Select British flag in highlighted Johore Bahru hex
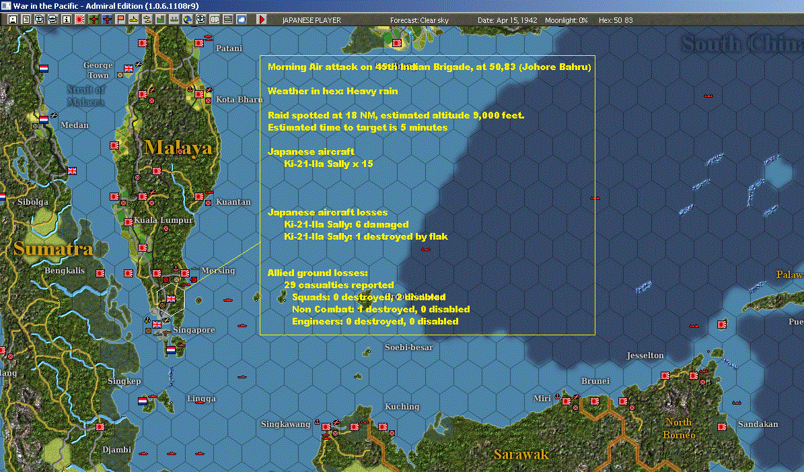Viewport: 804px width, 472px height. 171,298
